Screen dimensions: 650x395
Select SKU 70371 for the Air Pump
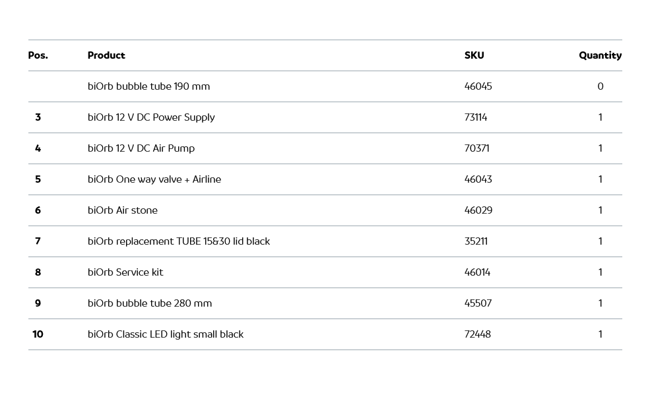coord(477,148)
